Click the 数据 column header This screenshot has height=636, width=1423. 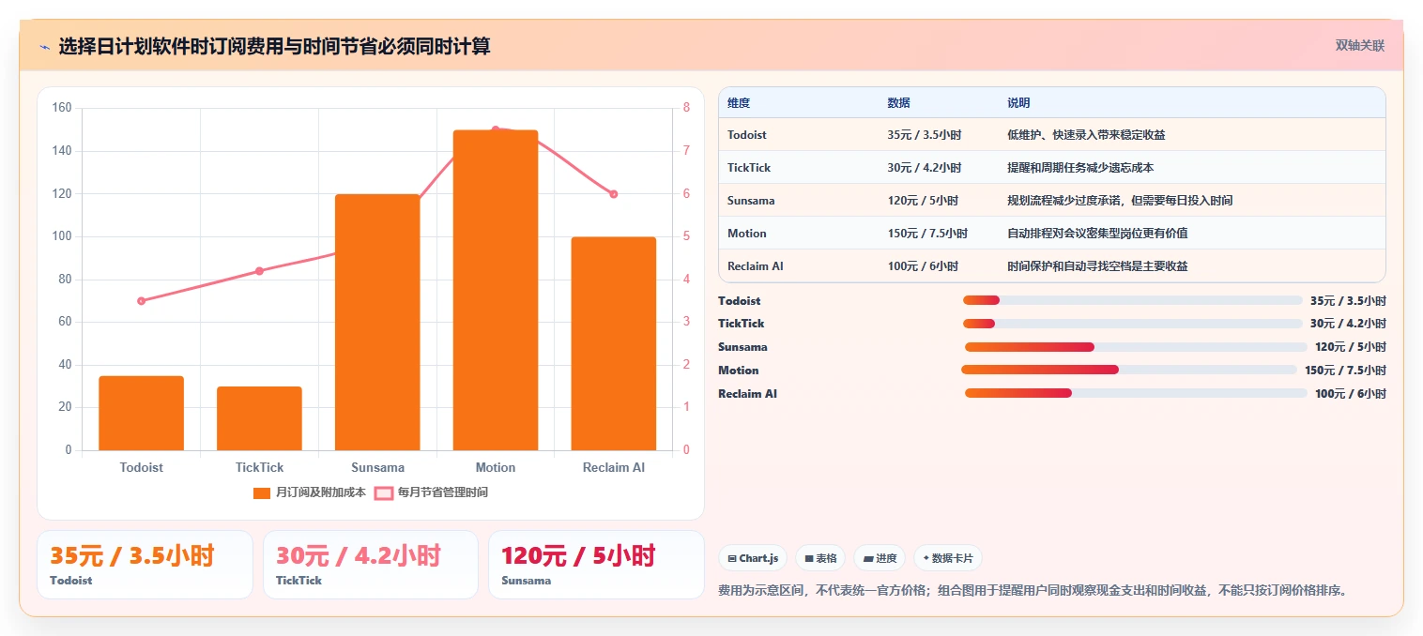[x=898, y=103]
